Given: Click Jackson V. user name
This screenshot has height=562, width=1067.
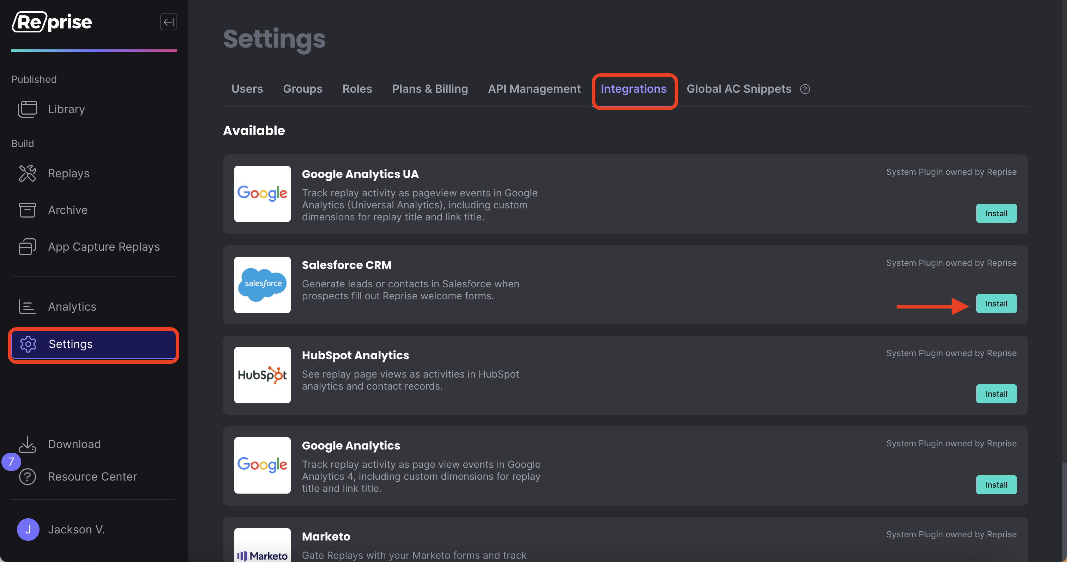Looking at the screenshot, I should 76,529.
